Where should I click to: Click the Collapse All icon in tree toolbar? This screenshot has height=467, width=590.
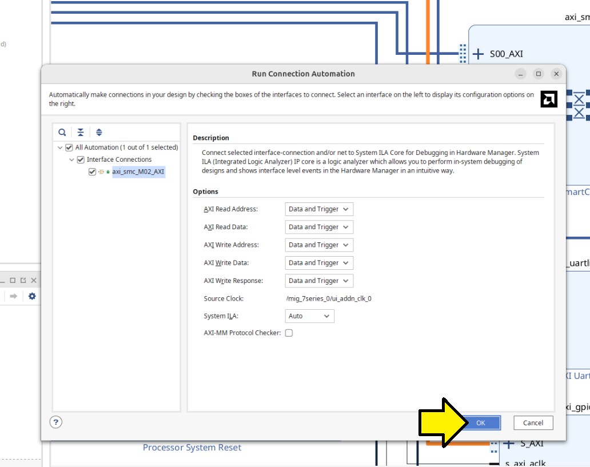point(81,132)
